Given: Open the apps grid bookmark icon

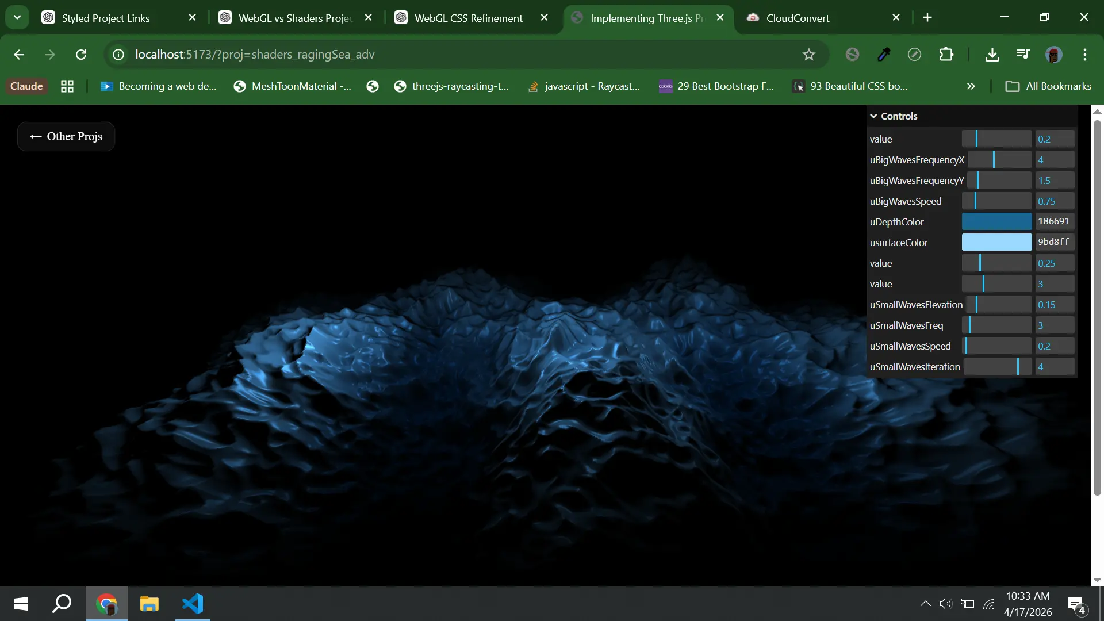Looking at the screenshot, I should coord(67,86).
